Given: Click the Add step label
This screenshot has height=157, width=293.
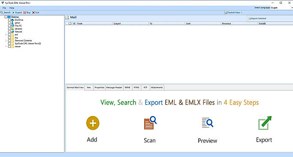Looking at the screenshot, I should click(92, 140).
